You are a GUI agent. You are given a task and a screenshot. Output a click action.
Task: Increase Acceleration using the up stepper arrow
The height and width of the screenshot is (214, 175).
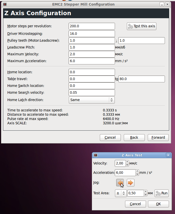137,171
